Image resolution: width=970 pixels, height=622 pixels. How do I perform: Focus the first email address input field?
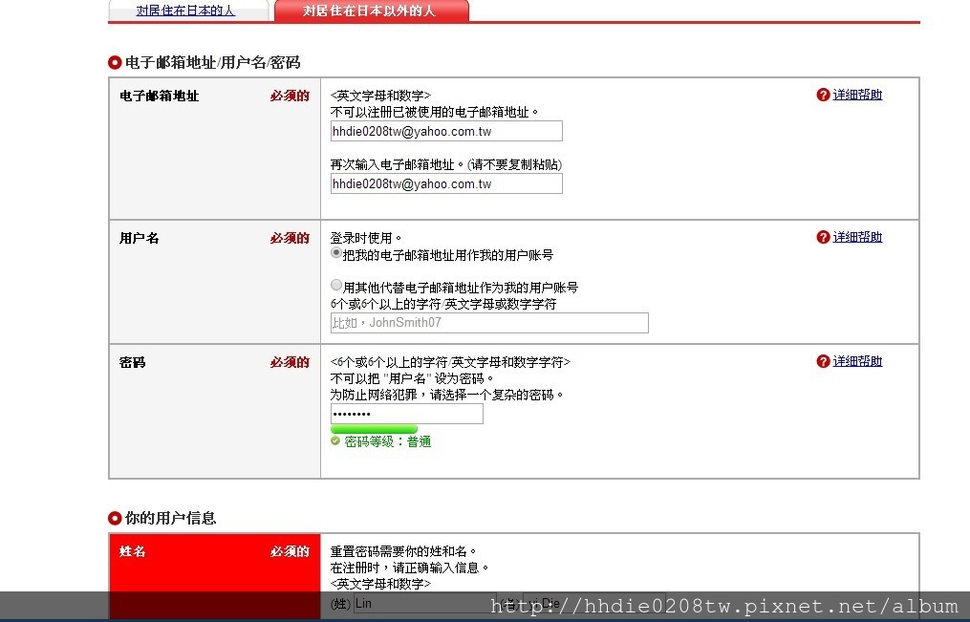point(446,131)
